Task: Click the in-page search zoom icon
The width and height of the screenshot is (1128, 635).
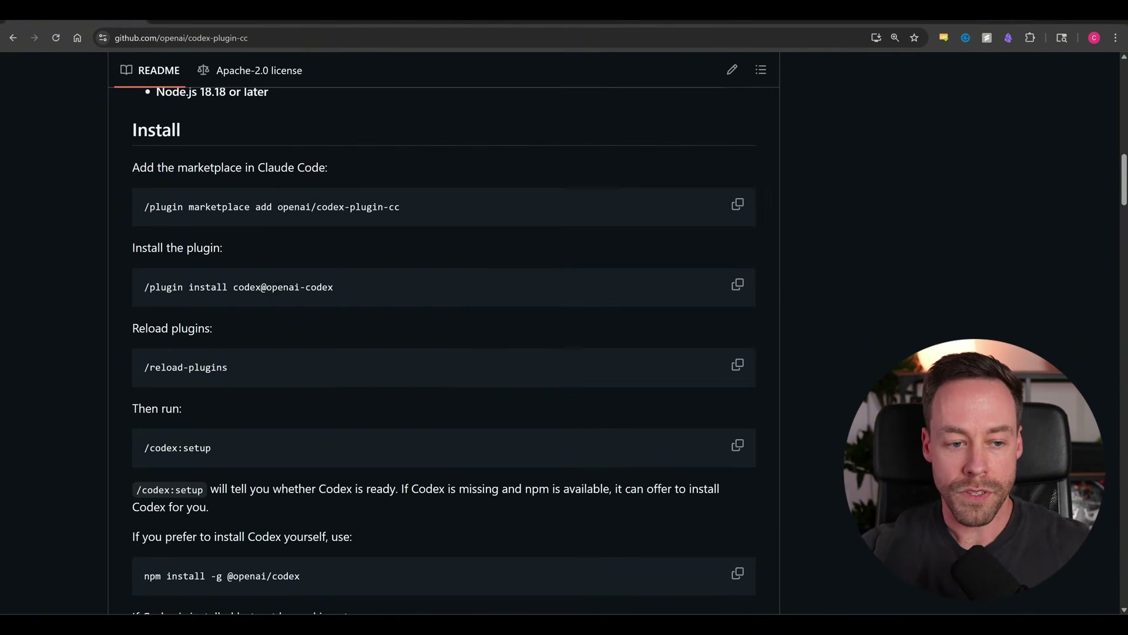Action: click(x=895, y=38)
